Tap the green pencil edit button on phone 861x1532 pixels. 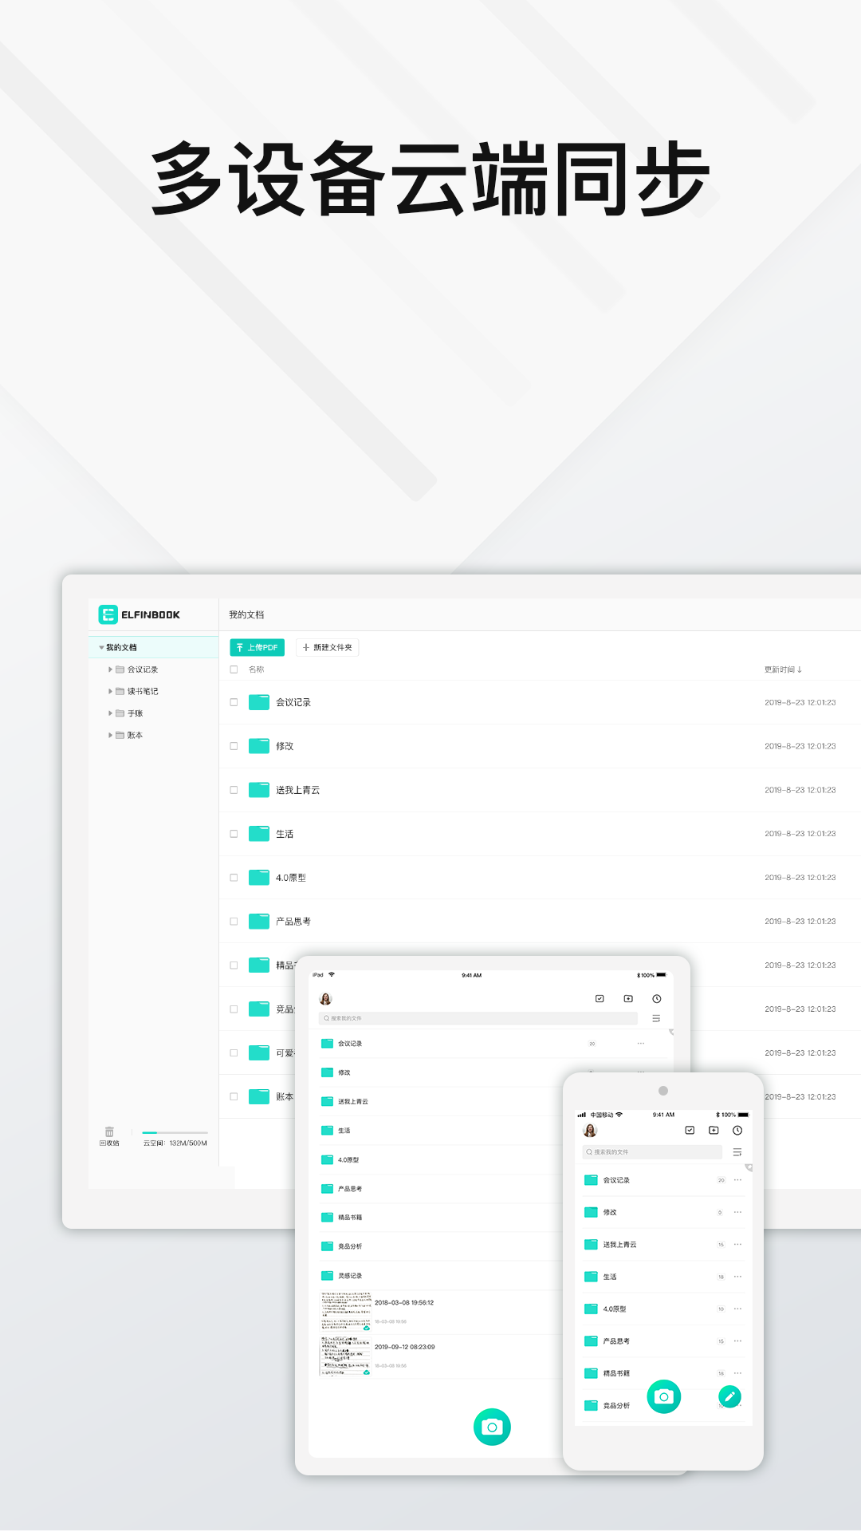[x=729, y=1396]
